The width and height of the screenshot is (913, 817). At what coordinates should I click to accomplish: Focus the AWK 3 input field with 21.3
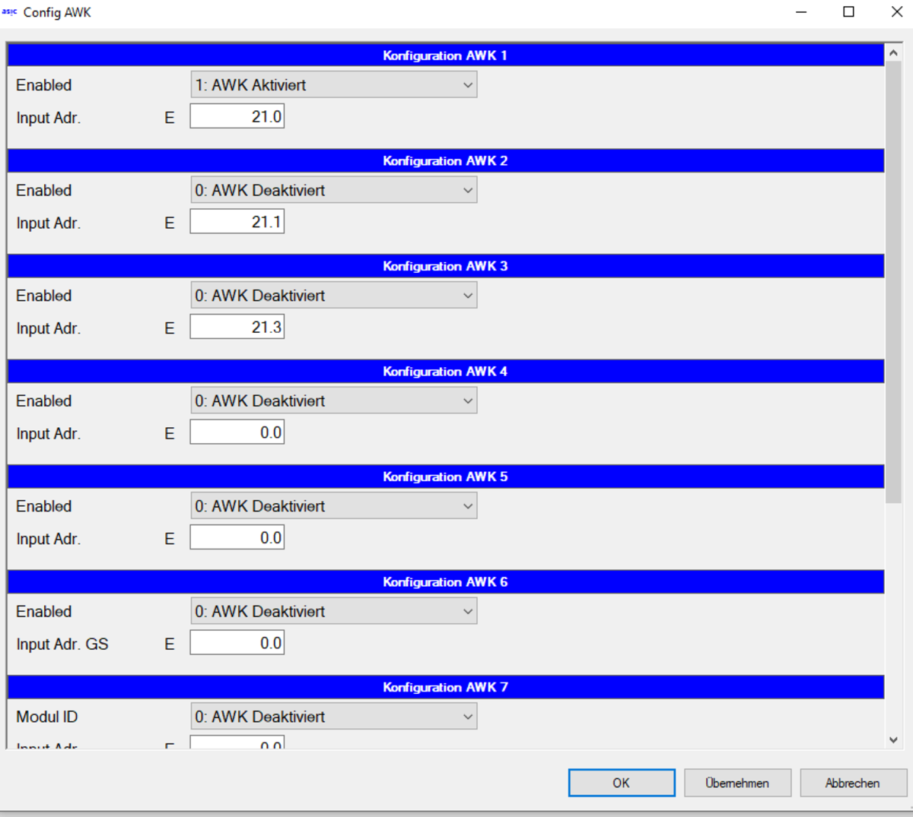237,328
